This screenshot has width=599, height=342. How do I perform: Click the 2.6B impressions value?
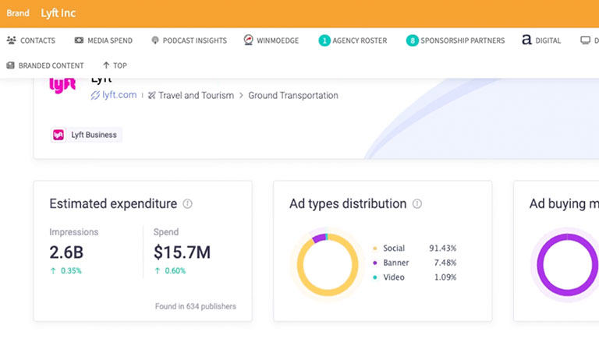pyautogui.click(x=66, y=252)
